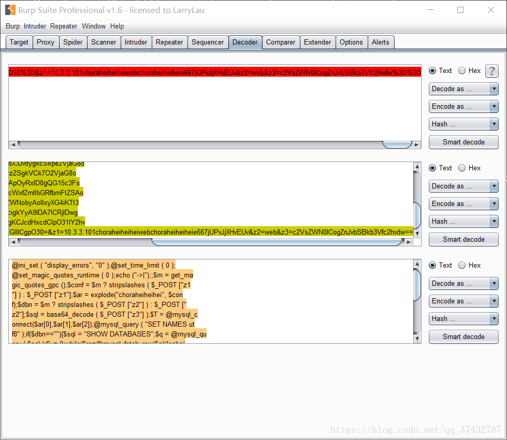Maximize the Burp Suite window
This screenshot has width=507, height=440.
click(x=460, y=10)
